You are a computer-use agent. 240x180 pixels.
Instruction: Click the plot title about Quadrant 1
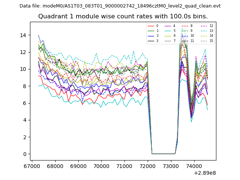tap(123, 16)
